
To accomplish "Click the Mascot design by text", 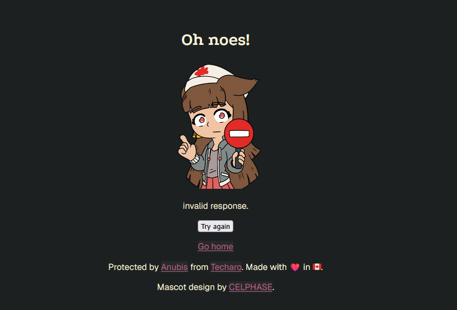I will pos(192,287).
